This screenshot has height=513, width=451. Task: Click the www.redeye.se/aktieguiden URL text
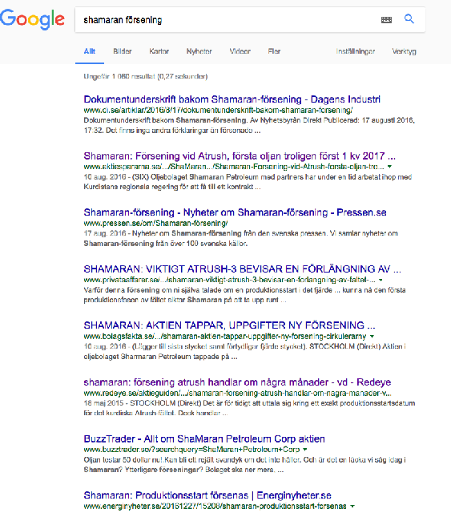click(237, 393)
